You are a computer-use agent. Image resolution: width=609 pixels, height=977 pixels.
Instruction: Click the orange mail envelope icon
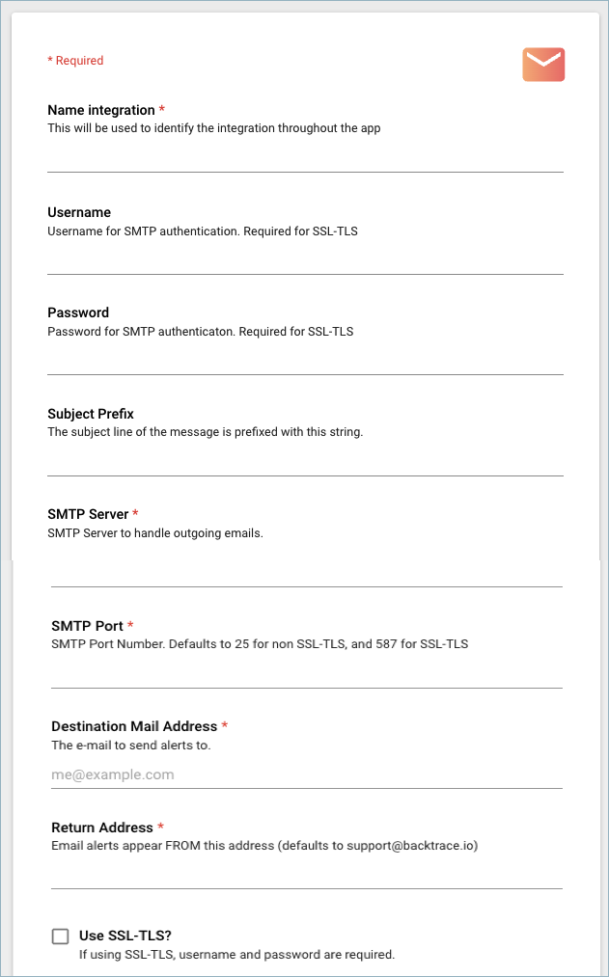[543, 65]
